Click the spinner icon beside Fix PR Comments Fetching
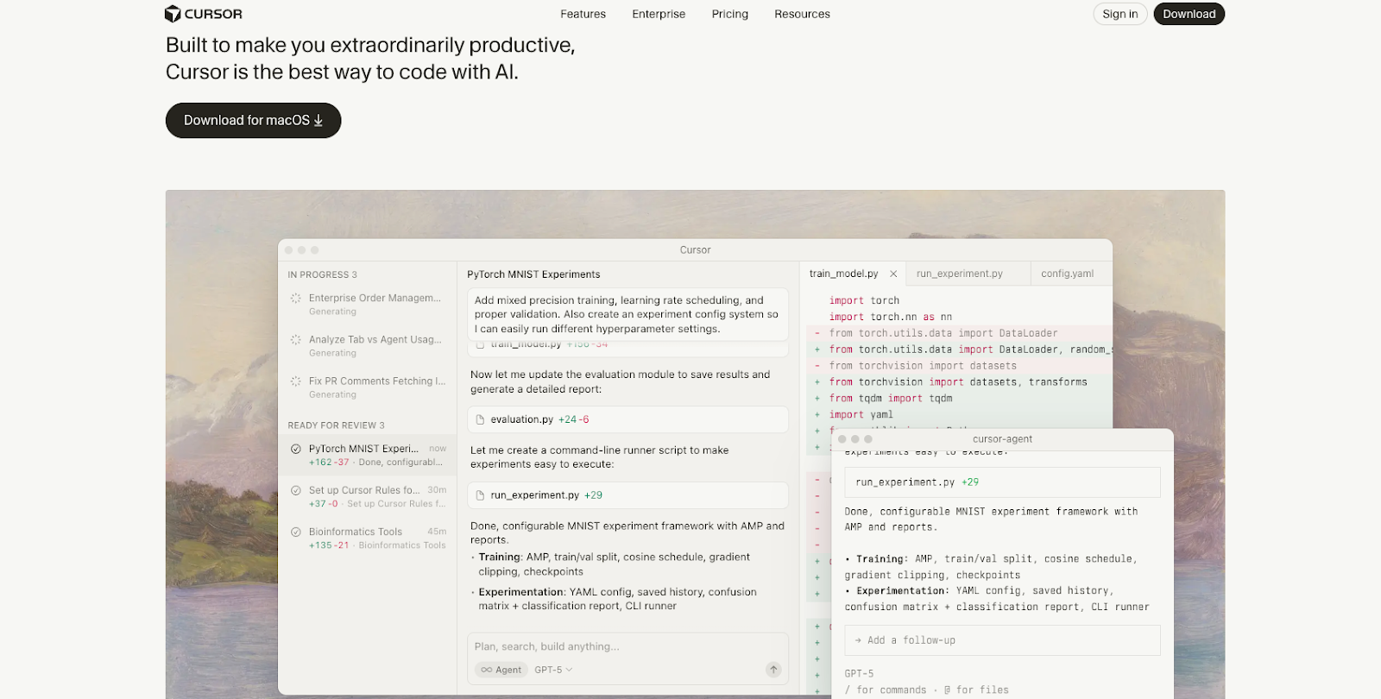 (296, 381)
